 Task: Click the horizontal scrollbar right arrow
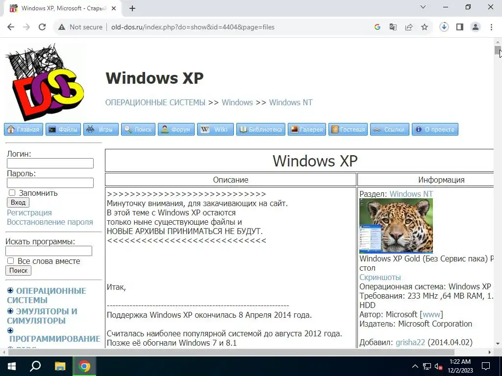pos(490,352)
